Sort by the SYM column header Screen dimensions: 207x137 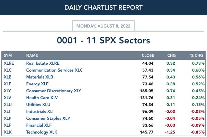[8, 55]
